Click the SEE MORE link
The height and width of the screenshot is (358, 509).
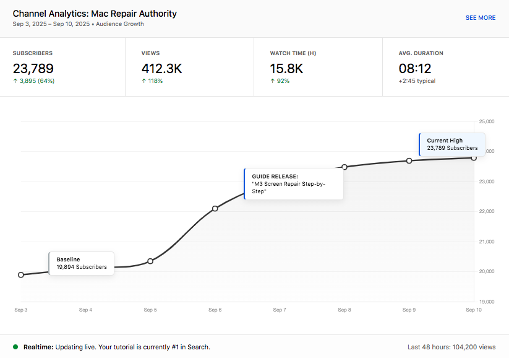point(480,18)
